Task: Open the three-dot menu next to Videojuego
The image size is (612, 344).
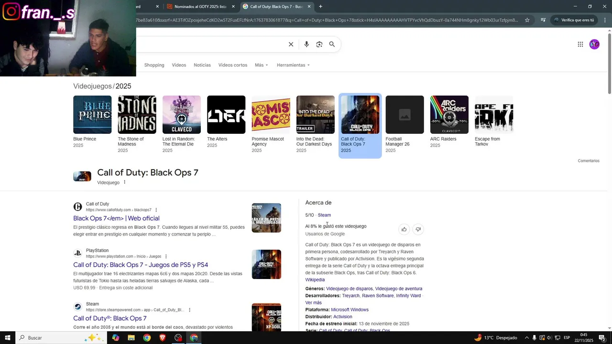Action: pyautogui.click(x=125, y=182)
